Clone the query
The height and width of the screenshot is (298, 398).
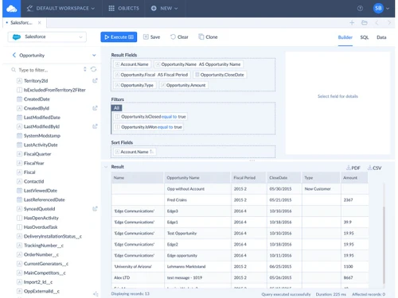pos(208,37)
